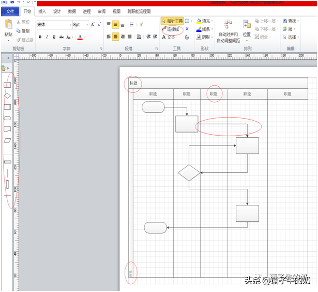Toggle align text to top

[x=109, y=24]
